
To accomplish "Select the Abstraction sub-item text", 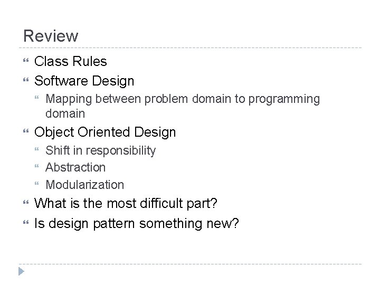I will pyautogui.click(x=75, y=168).
